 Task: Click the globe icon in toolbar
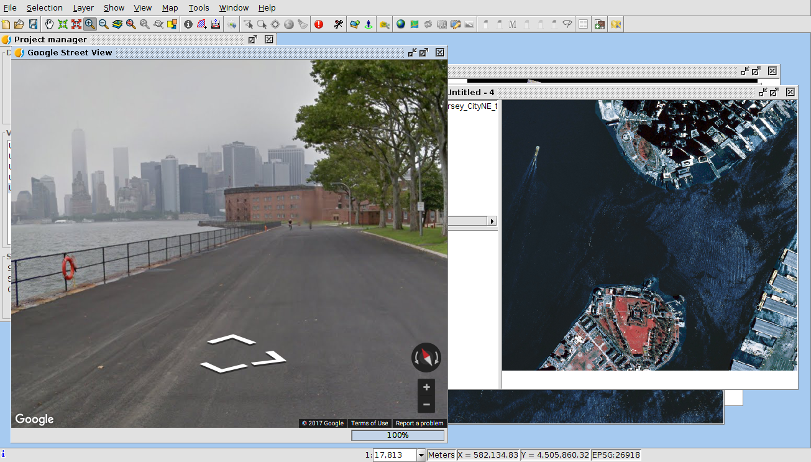tap(401, 24)
